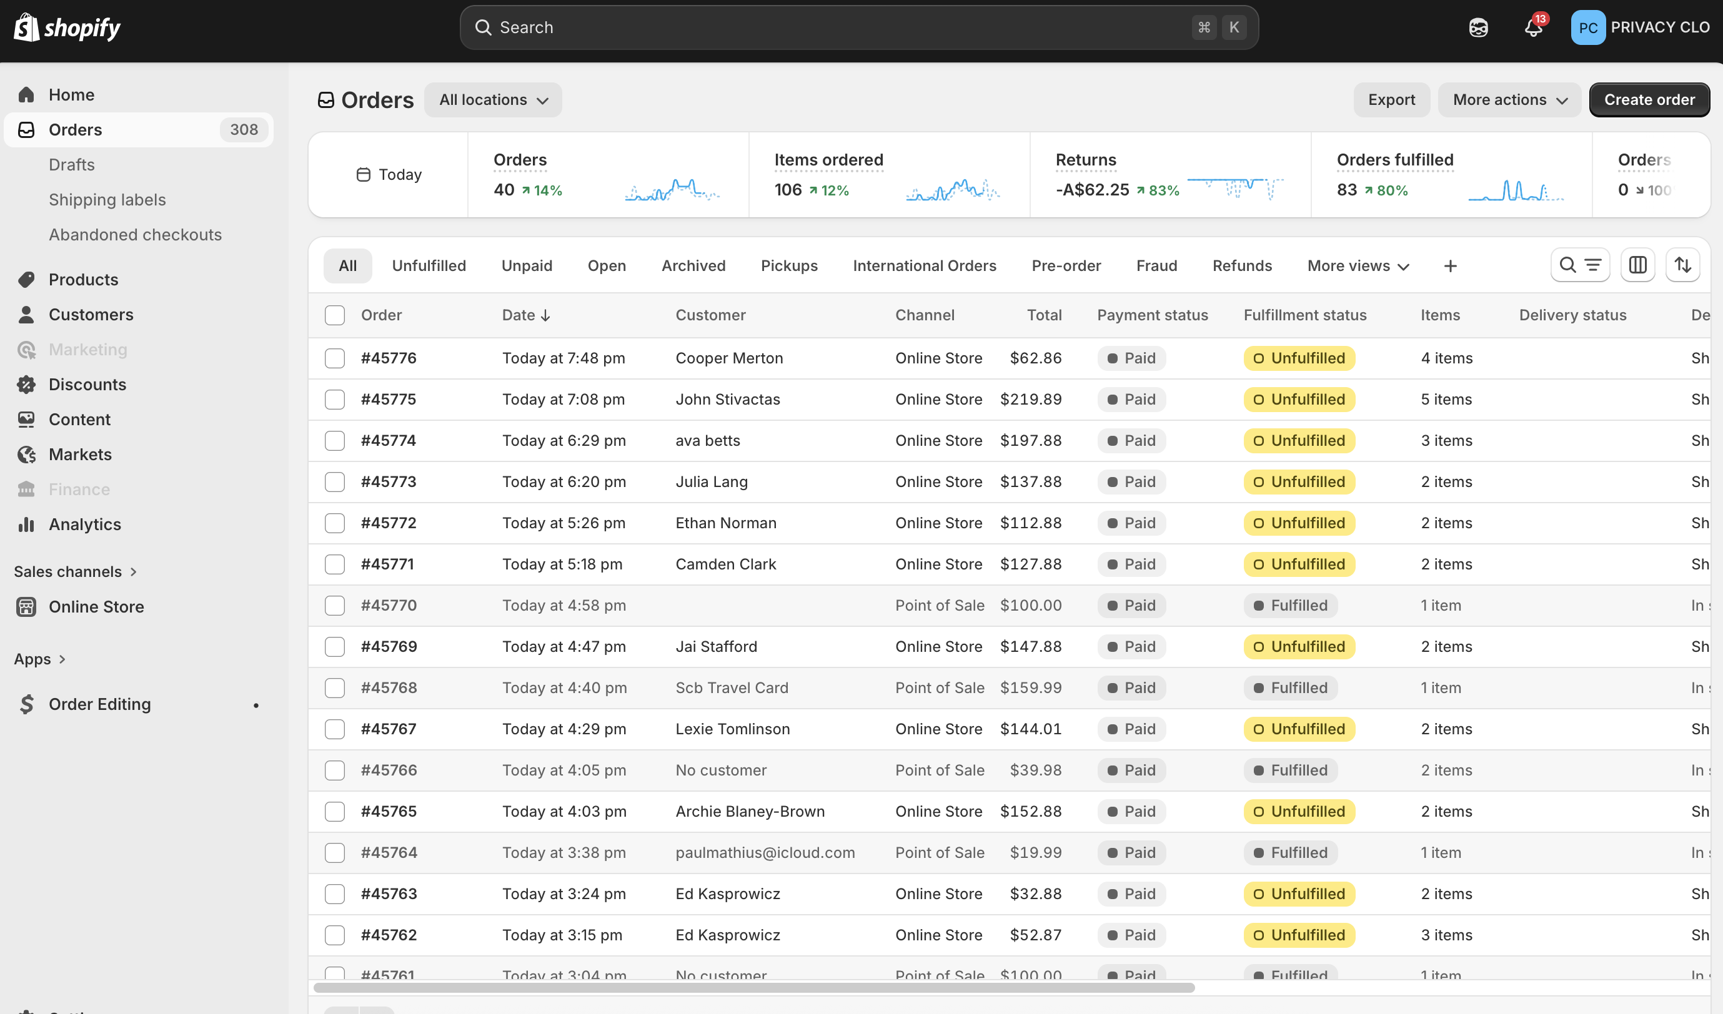Open the notifications bell icon
This screenshot has width=1723, height=1014.
point(1534,27)
